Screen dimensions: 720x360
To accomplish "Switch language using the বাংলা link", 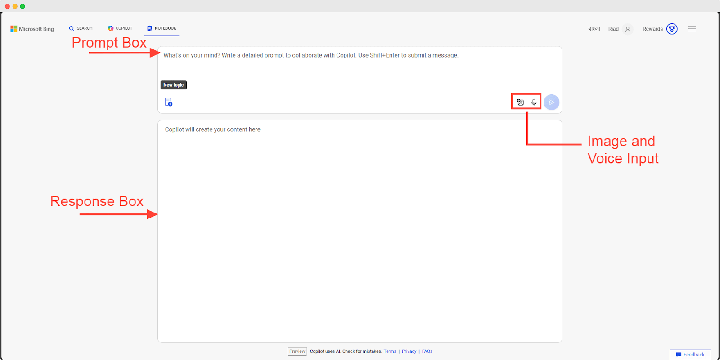I will [594, 29].
